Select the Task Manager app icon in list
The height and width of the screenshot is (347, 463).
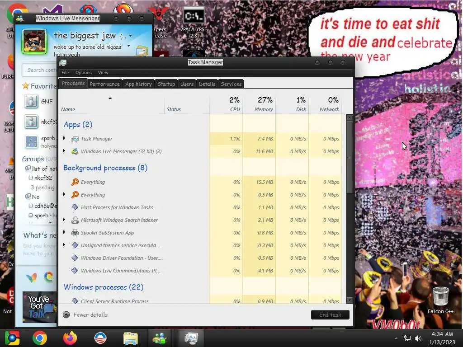coord(75,139)
